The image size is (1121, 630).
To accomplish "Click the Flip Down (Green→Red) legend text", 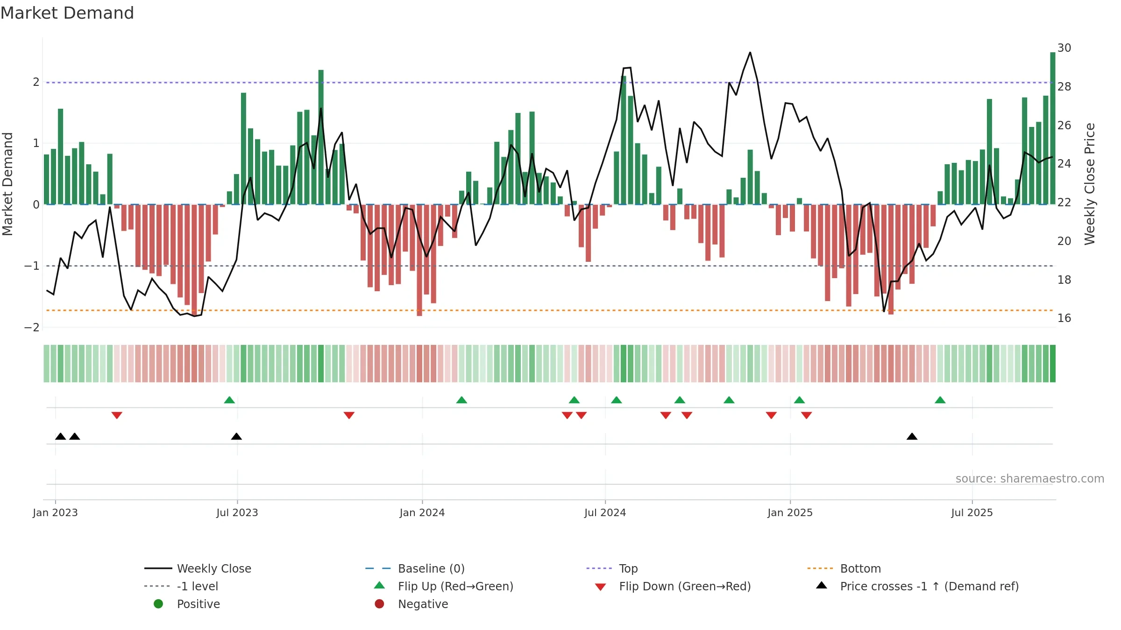I will click(685, 586).
